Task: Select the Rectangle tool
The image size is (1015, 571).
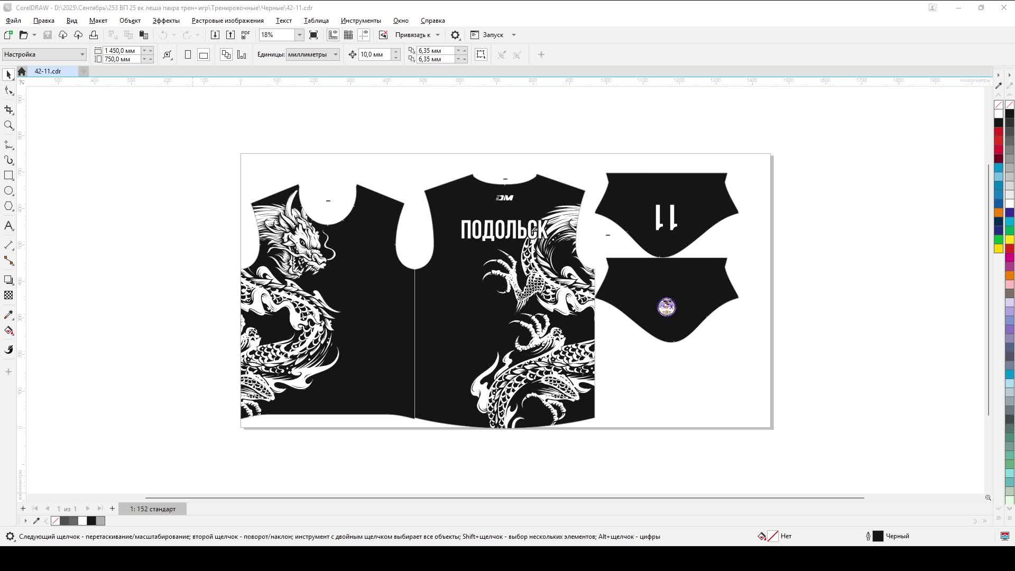Action: (8, 175)
